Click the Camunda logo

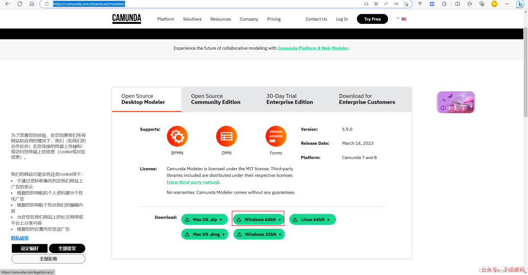127,19
